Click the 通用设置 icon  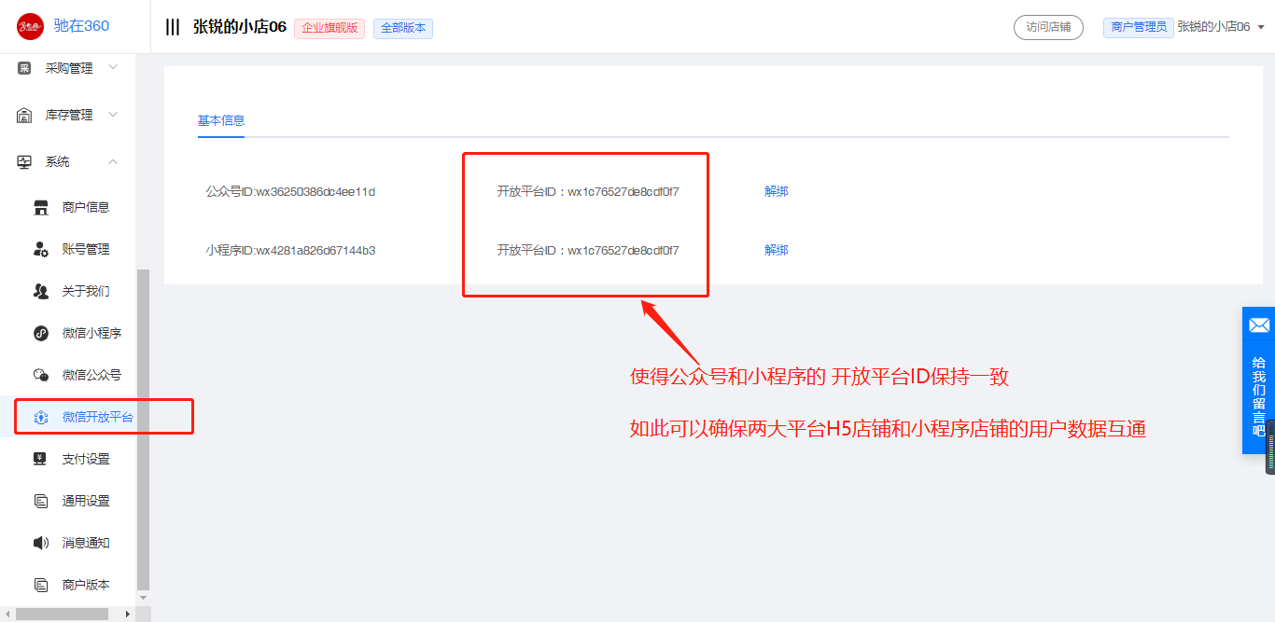coord(41,501)
